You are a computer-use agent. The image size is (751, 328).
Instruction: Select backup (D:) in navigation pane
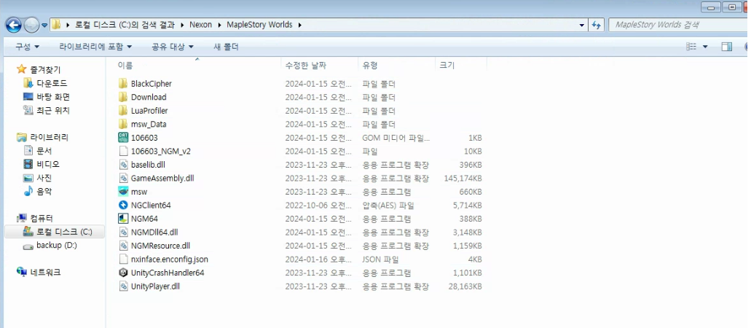[x=57, y=246]
